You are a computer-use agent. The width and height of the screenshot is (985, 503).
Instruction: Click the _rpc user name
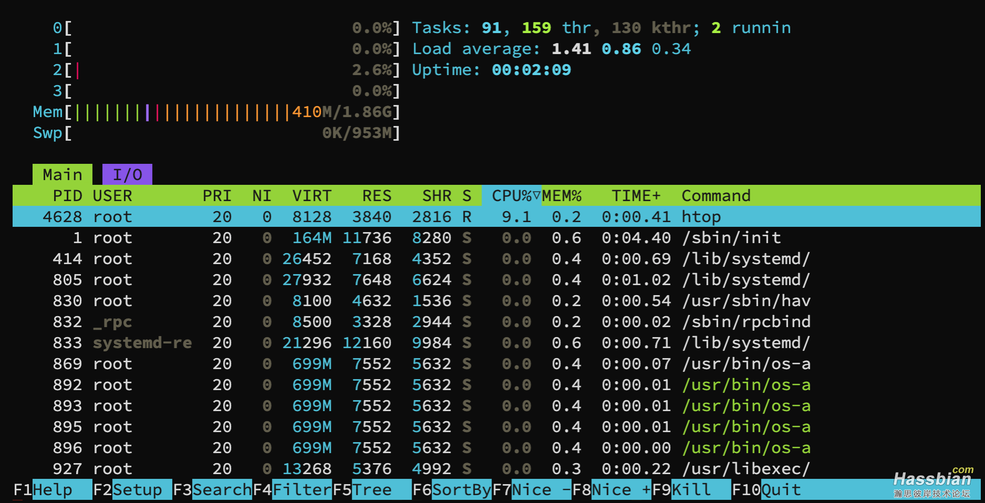point(112,321)
